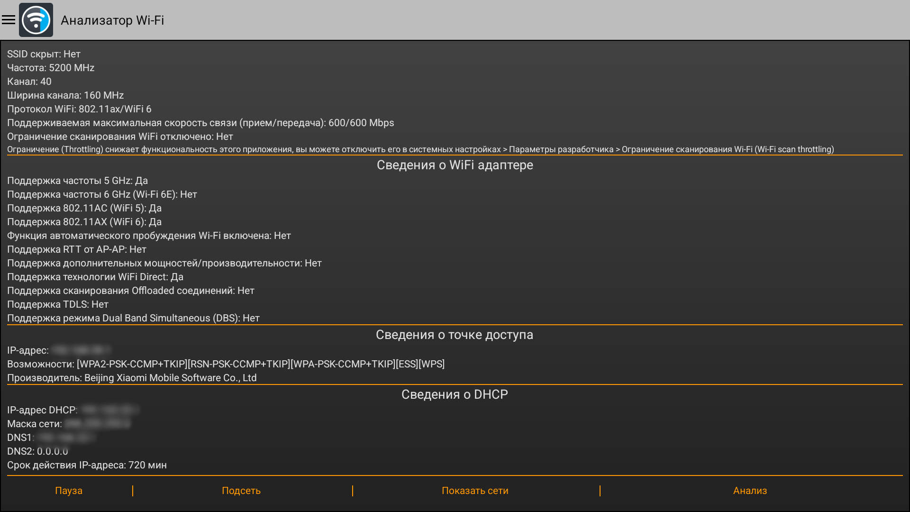Click the Throttling warning notice text

point(420,149)
